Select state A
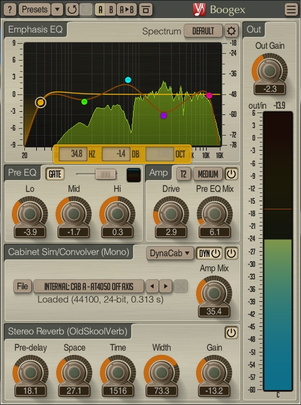This screenshot has width=301, height=405. (100, 9)
